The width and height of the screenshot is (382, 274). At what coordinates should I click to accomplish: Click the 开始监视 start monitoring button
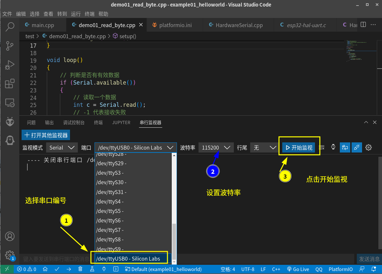(x=299, y=148)
